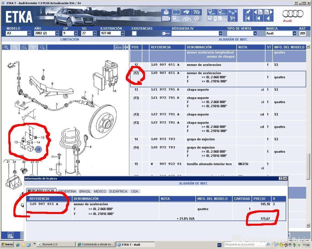Switch to the Mercado Local tab
Screen dimensions: 312x249
[41, 191]
